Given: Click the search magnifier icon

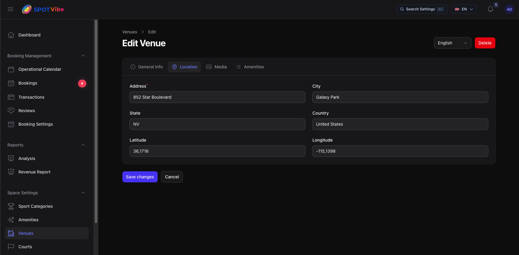Looking at the screenshot, I should coord(402,9).
